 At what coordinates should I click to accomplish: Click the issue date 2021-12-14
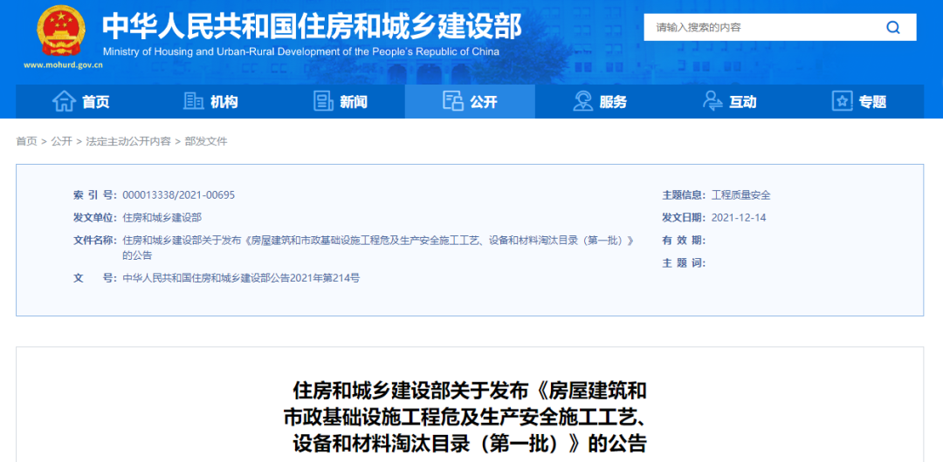(739, 217)
